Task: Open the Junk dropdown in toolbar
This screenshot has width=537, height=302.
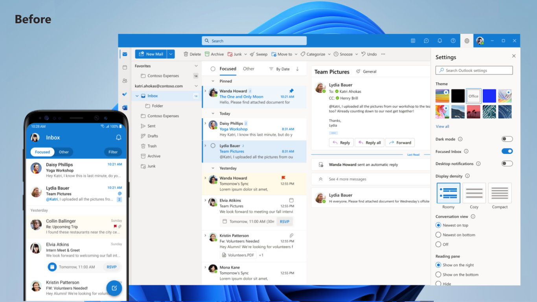Action: pos(246,54)
